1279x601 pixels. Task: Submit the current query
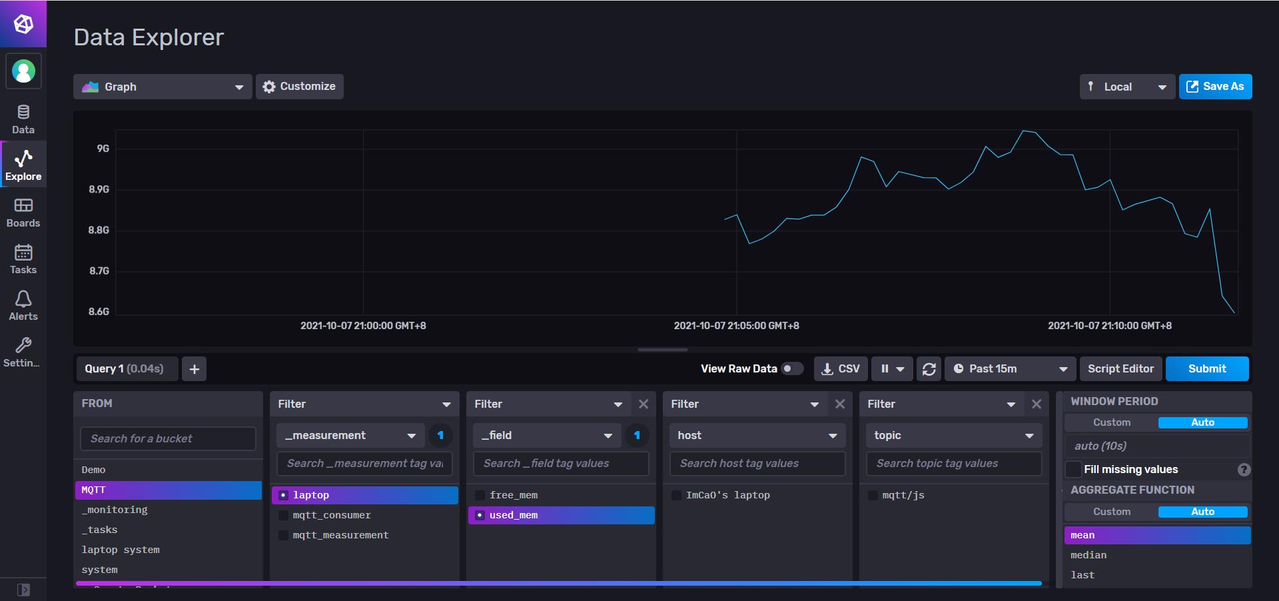[1208, 368]
